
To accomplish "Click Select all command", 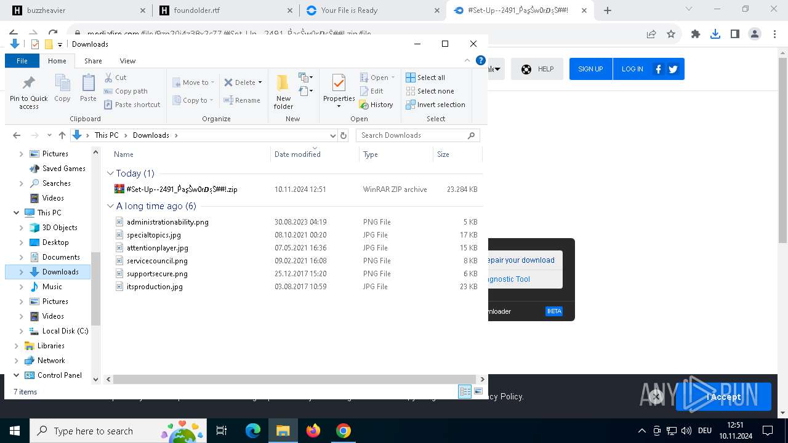I will [x=425, y=78].
